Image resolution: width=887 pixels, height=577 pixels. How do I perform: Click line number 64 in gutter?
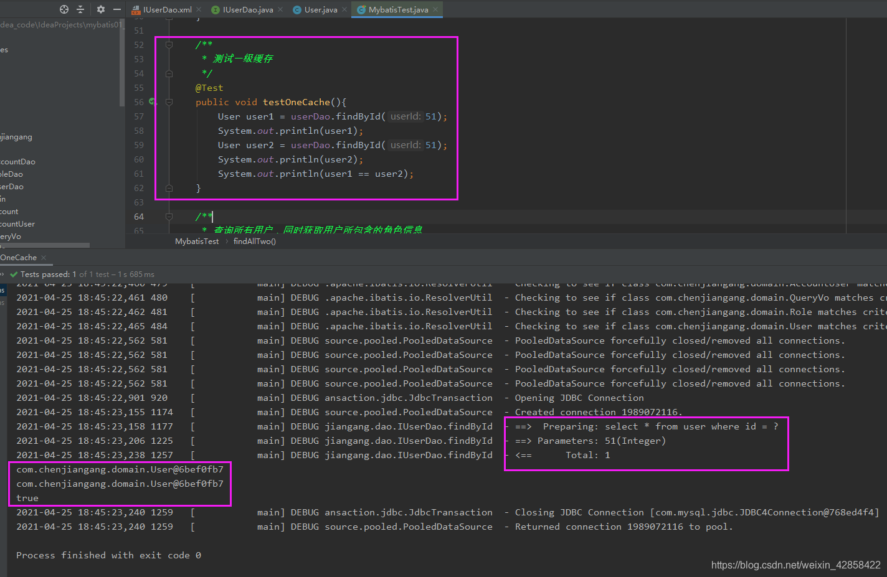click(x=139, y=217)
